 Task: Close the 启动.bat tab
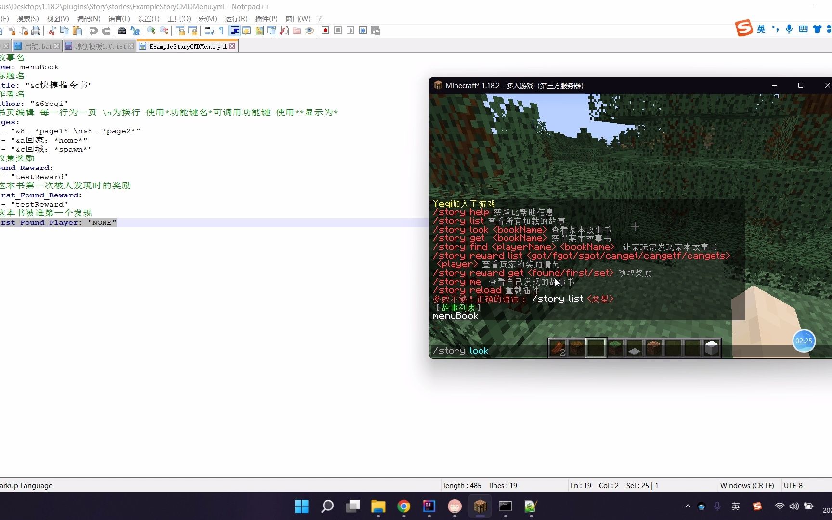tap(57, 46)
